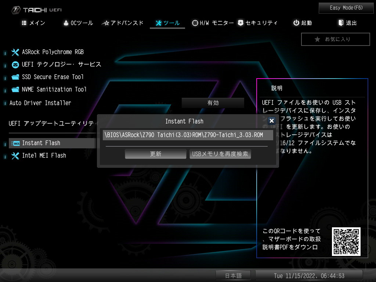Click the 起動 power icon
Viewport: 376px width, 282px height.
(296, 22)
